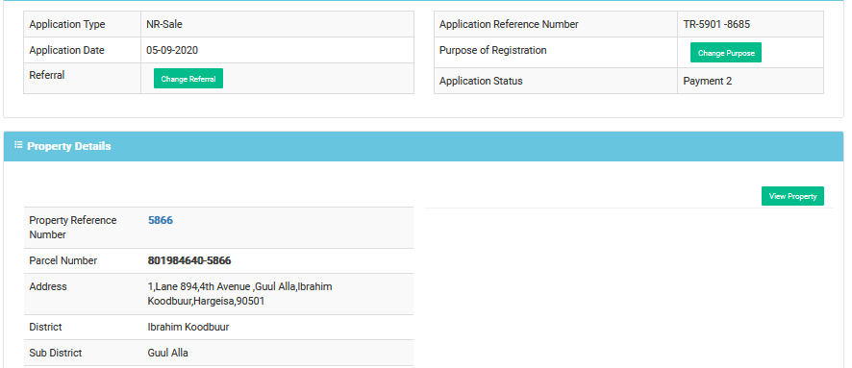Screen dimensions: 852x368
Task: Click the Change Referral button
Action: pos(188,79)
